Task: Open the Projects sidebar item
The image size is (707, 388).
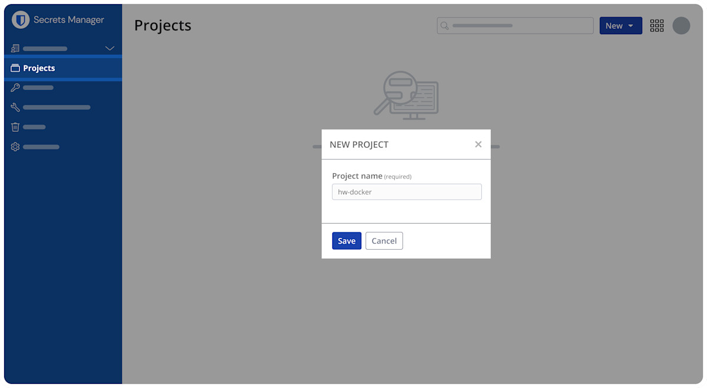Action: [39, 68]
